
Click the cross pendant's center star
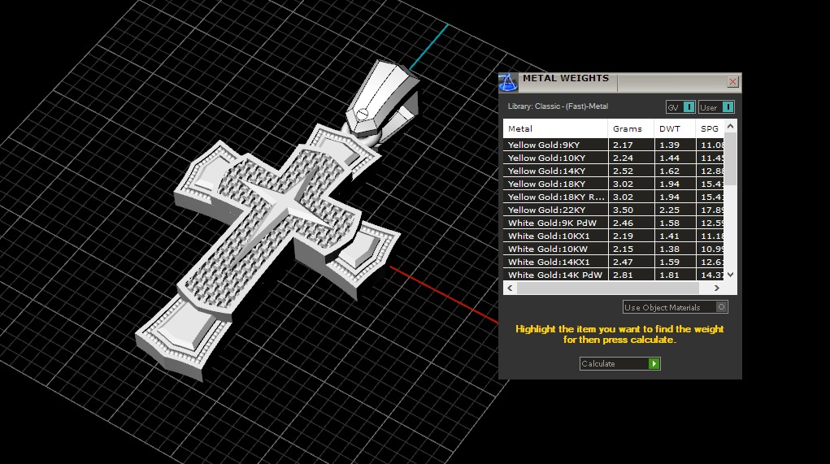[286, 204]
